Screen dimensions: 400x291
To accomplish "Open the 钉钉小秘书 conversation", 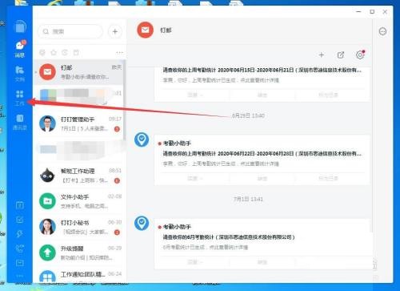I will pos(79,227).
